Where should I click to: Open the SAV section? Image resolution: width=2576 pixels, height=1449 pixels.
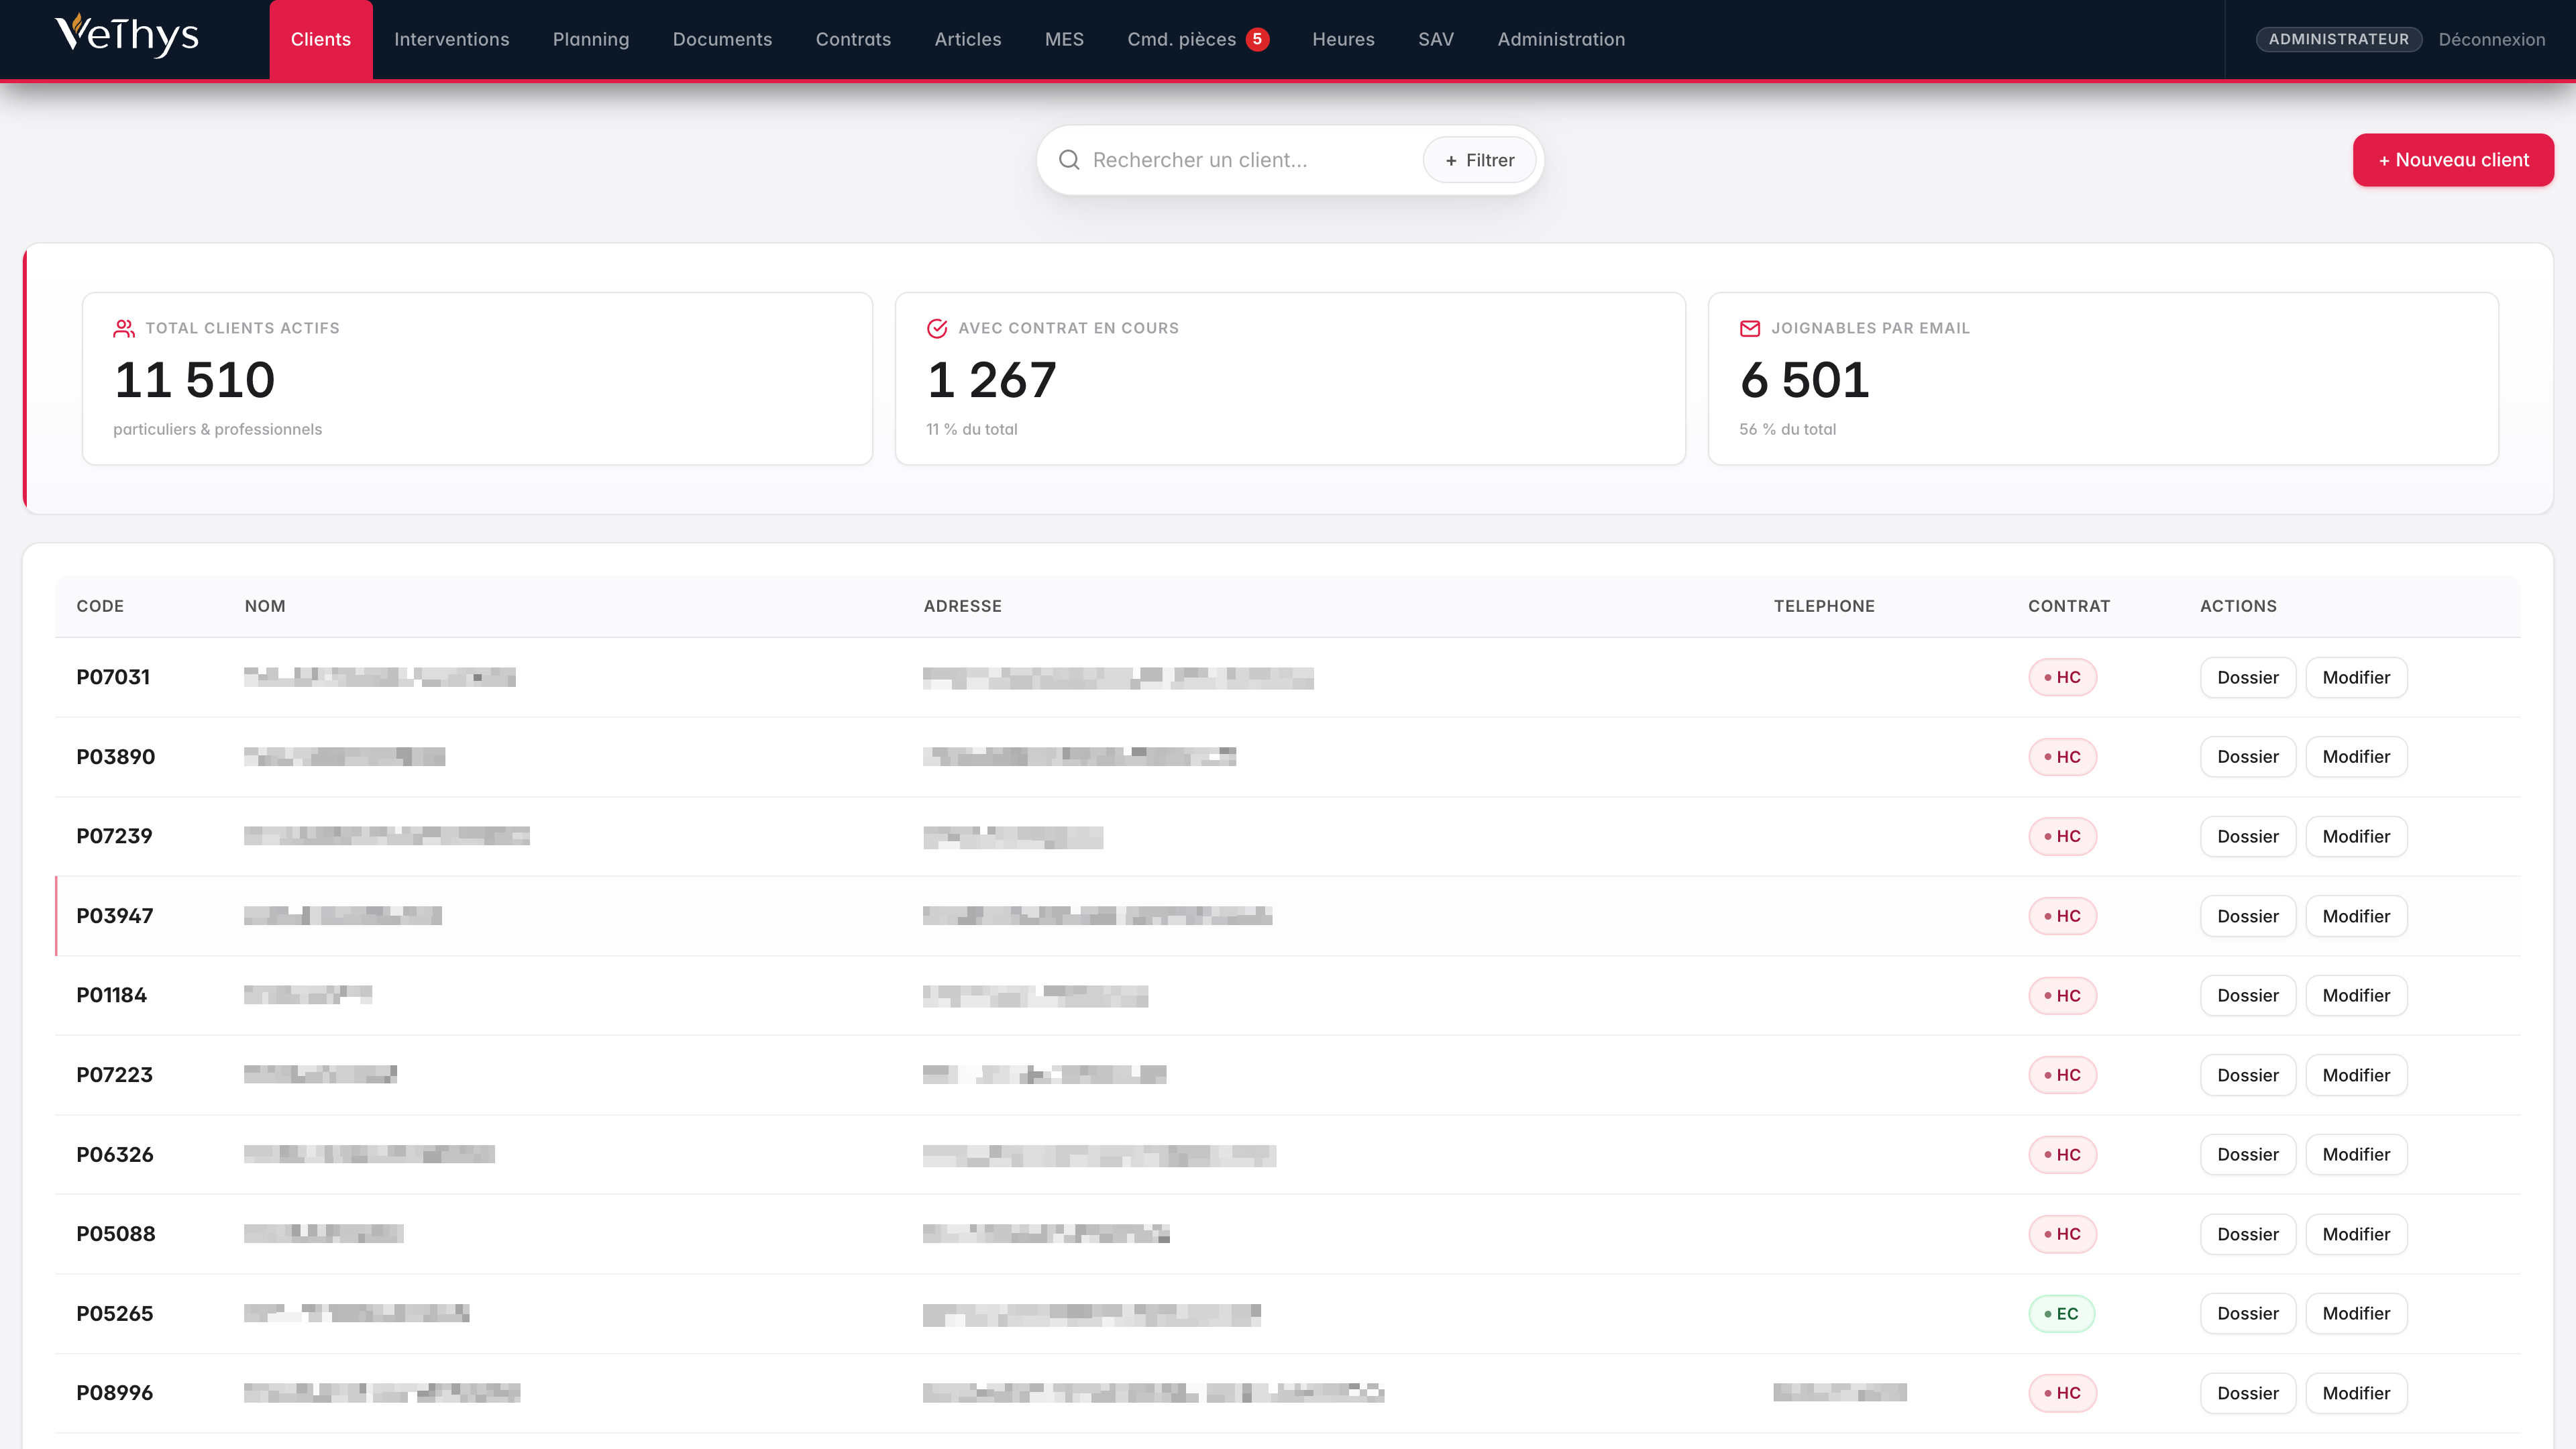point(1436,39)
